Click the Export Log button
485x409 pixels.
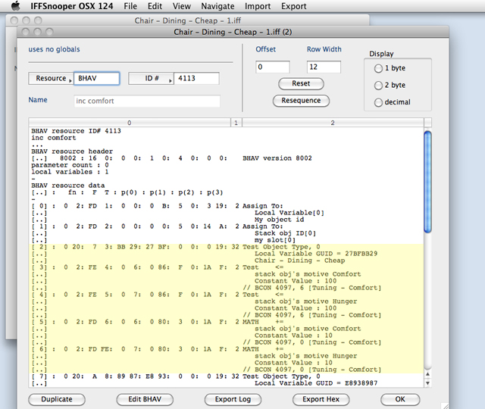(233, 399)
